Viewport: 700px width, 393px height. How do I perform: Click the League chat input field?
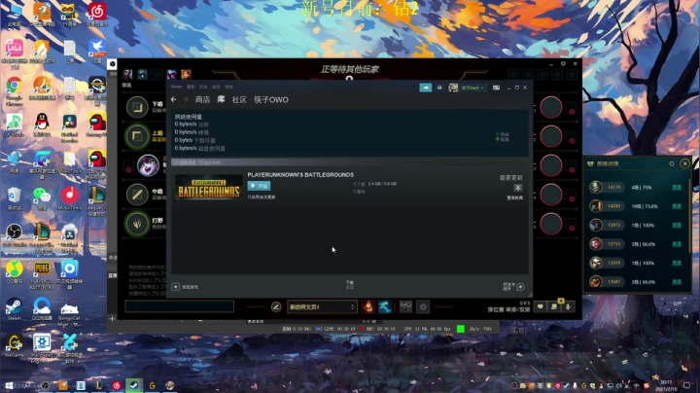(x=180, y=306)
